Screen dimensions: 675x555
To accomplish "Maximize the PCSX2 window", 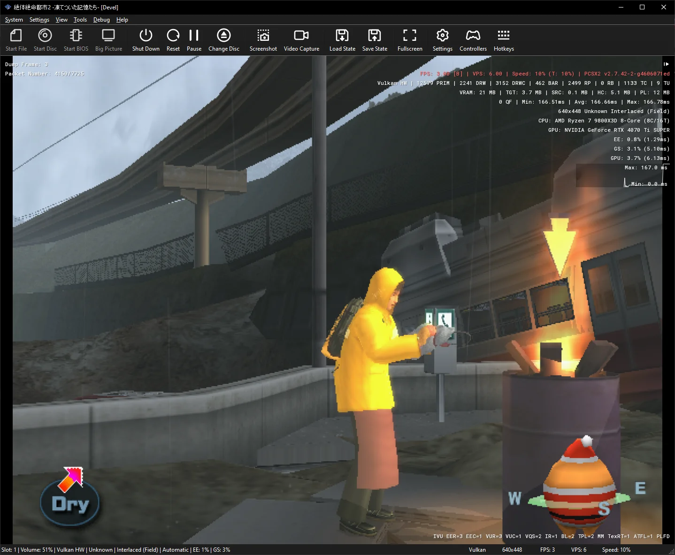I will tap(642, 7).
